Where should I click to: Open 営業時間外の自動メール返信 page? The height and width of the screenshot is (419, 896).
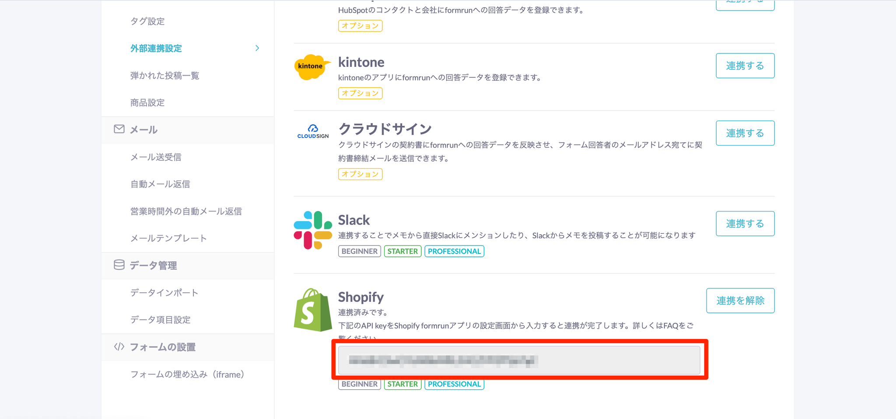click(186, 211)
